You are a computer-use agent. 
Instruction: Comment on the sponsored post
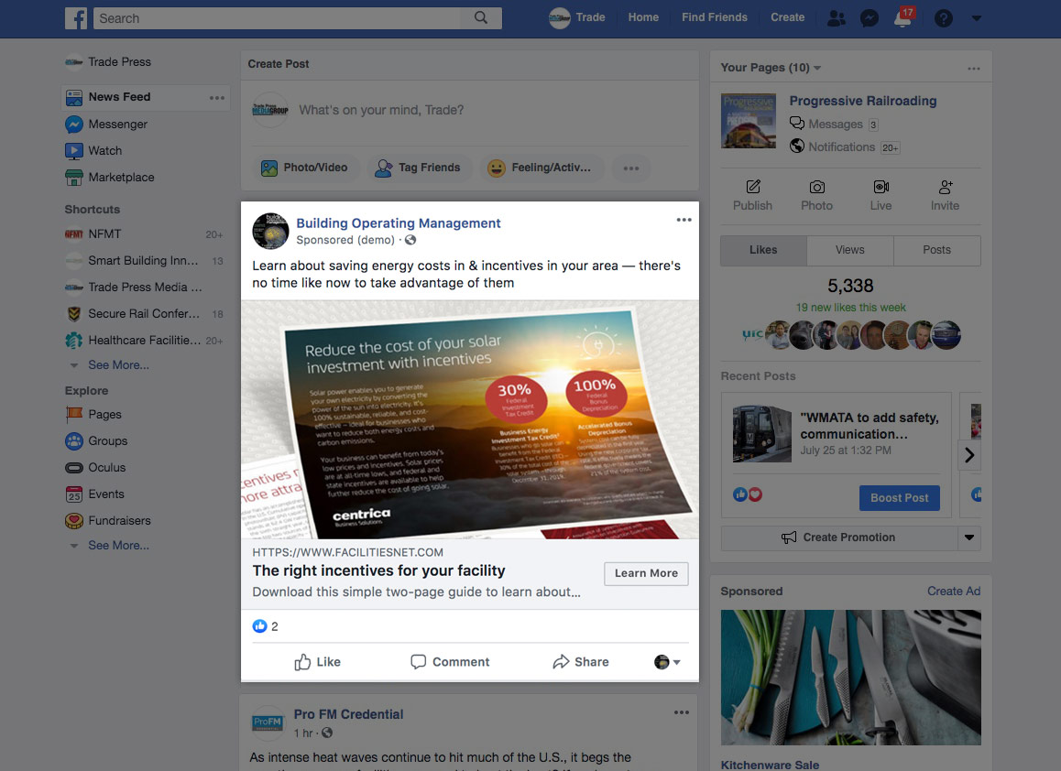point(450,662)
